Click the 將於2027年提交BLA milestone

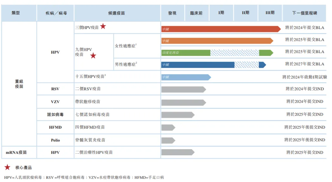tap(305, 64)
